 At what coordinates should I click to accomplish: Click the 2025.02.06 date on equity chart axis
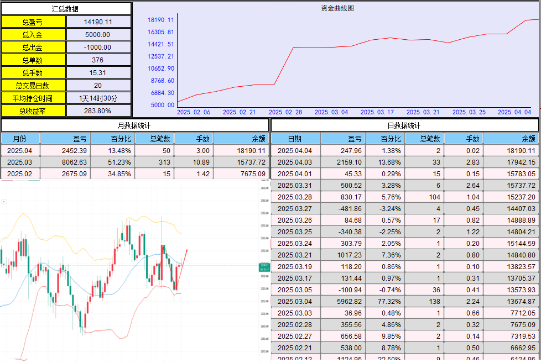pos(194,112)
